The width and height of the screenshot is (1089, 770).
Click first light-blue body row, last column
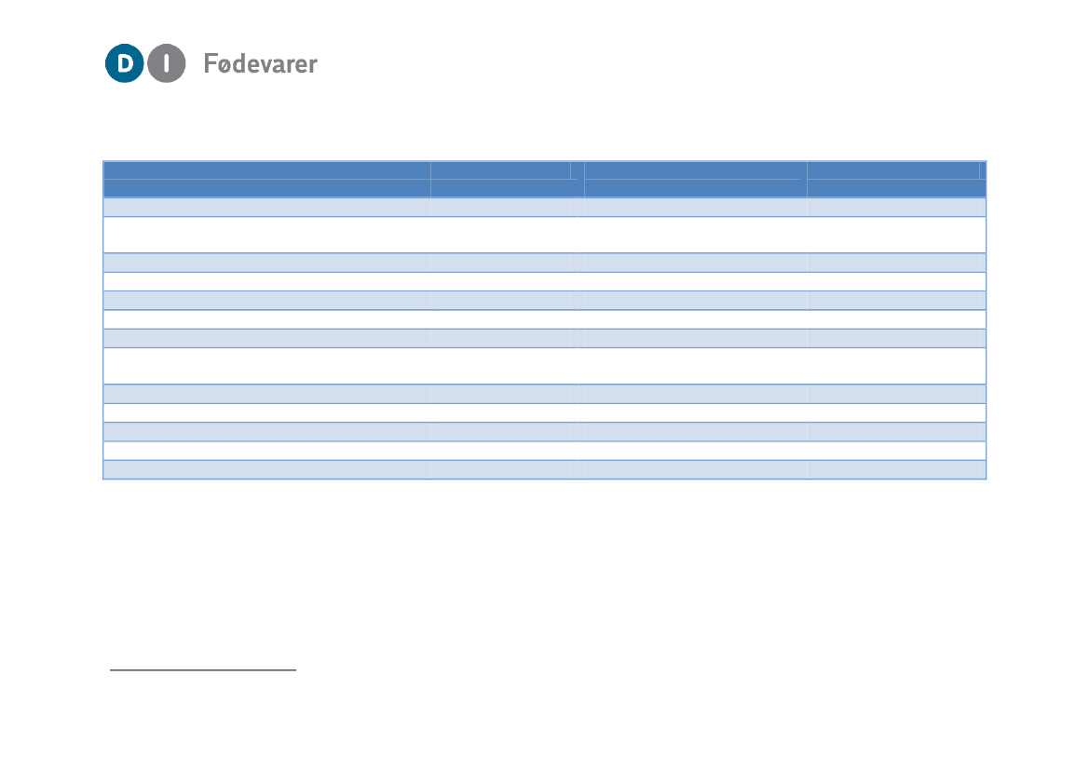pyautogui.click(x=895, y=207)
